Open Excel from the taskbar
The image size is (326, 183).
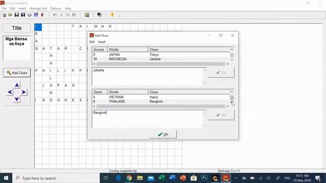(161, 178)
